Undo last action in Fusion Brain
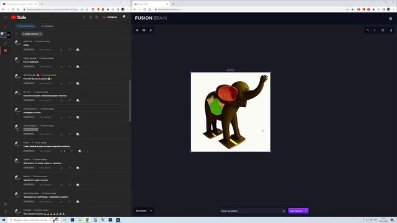397x223 pixels. pos(368,30)
